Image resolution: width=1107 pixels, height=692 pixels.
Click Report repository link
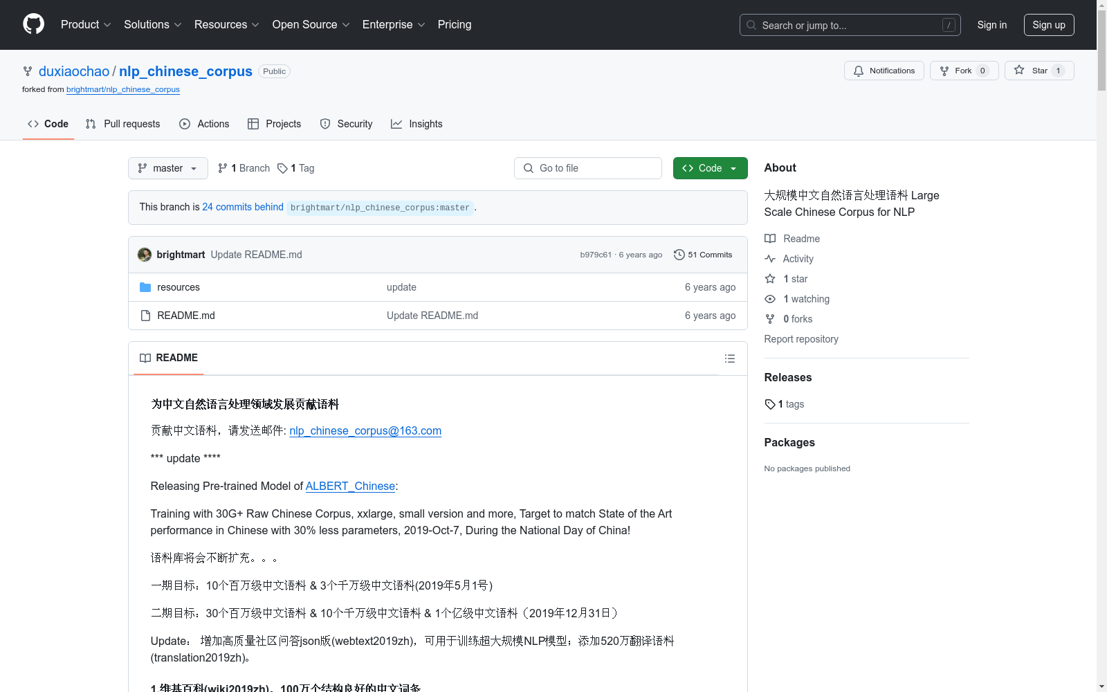click(x=801, y=339)
